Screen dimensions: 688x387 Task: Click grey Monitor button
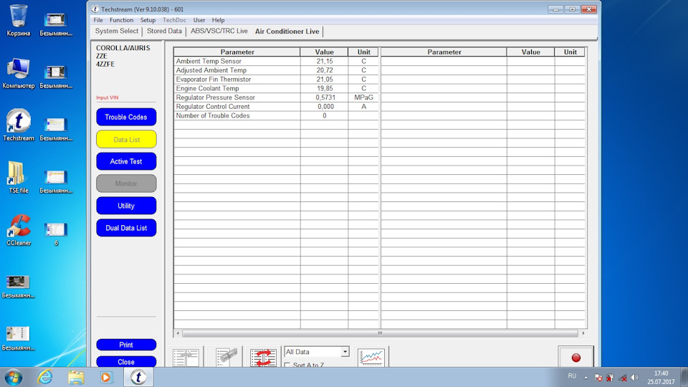(x=126, y=183)
